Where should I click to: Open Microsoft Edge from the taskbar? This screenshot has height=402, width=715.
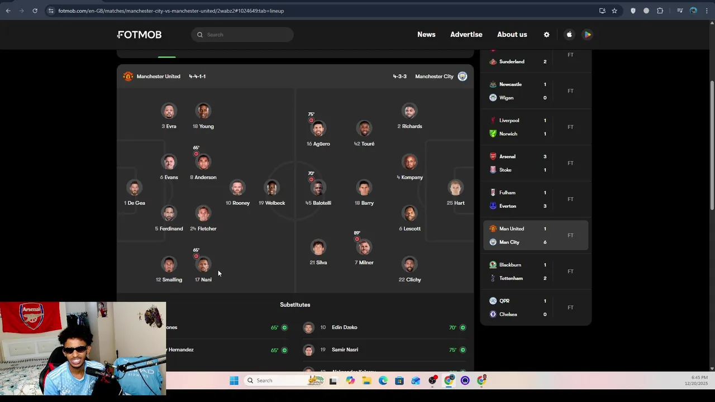(x=383, y=381)
